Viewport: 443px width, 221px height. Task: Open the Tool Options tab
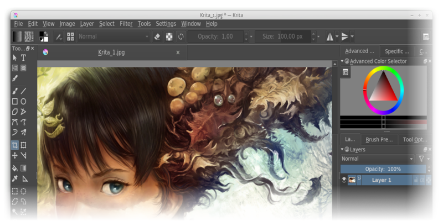coord(414,140)
